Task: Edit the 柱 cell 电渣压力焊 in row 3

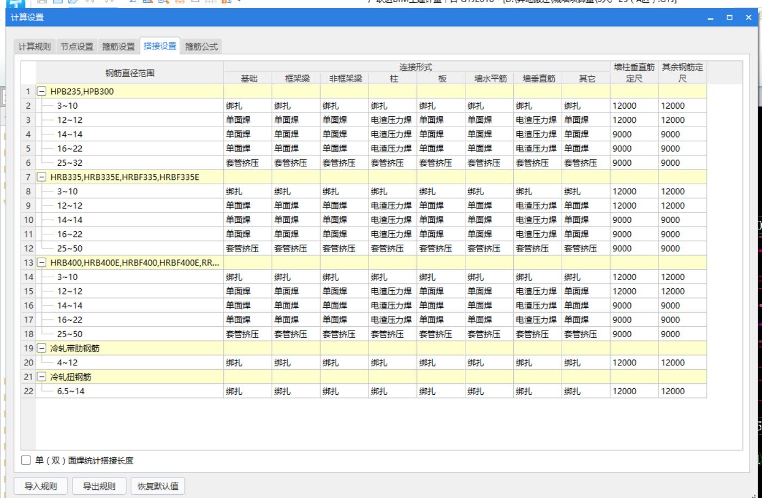Action: (392, 120)
